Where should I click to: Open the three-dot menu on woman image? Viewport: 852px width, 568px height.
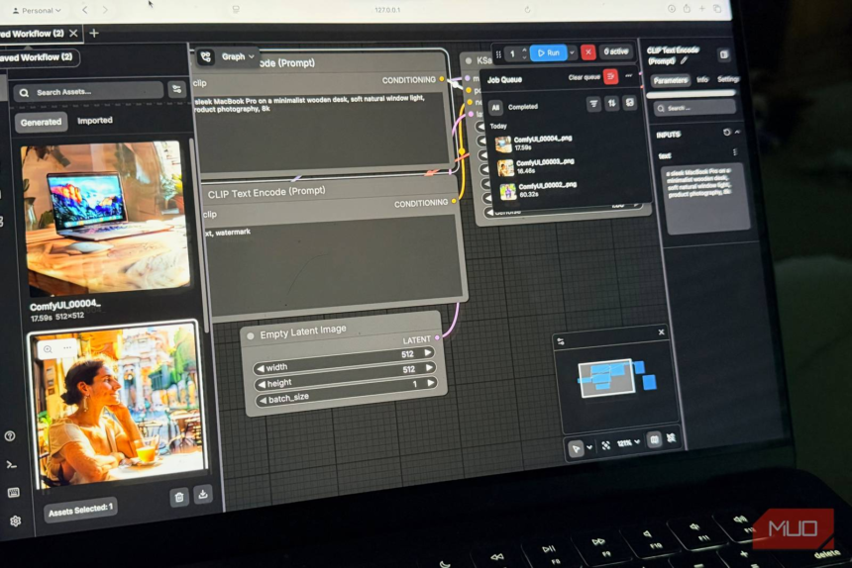66,347
